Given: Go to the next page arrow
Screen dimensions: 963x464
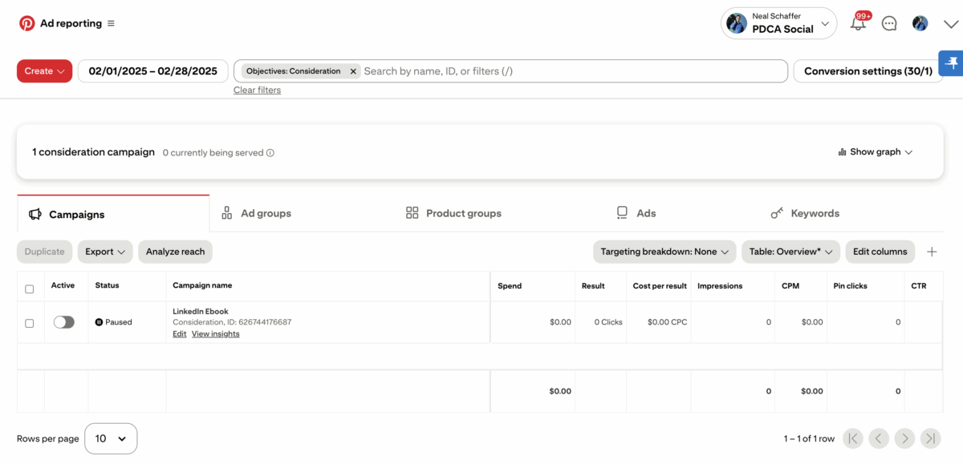Looking at the screenshot, I should pyautogui.click(x=904, y=438).
